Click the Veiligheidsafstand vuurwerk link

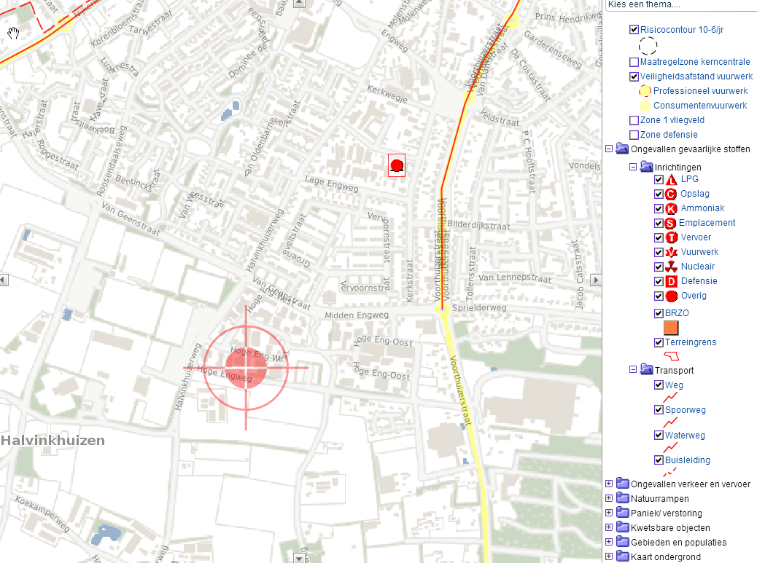(696, 76)
